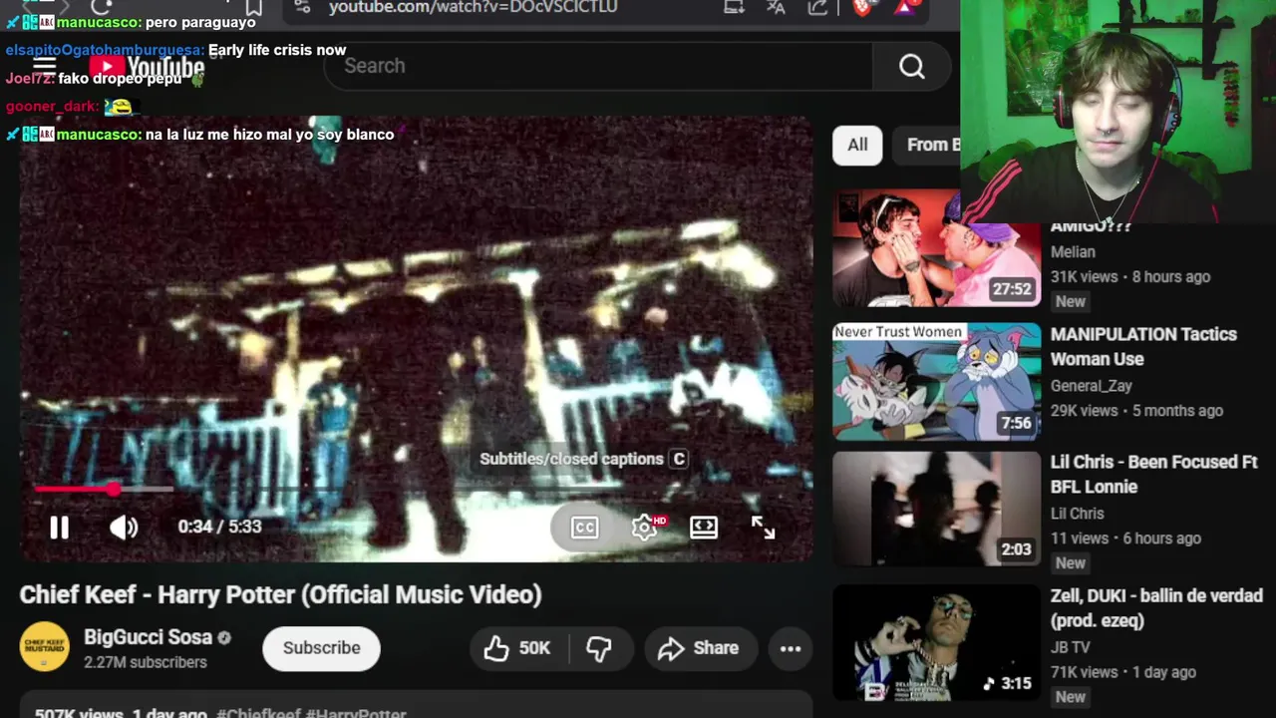Viewport: 1276px width, 718px height.
Task: Click the '2.27M subscribers' text
Action: tap(146, 662)
